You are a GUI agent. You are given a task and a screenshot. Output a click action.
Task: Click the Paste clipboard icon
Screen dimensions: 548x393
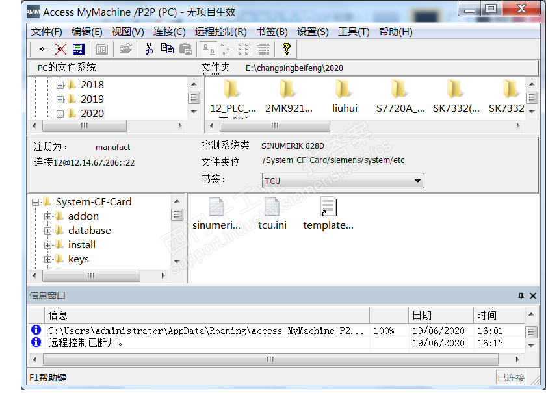coord(185,49)
